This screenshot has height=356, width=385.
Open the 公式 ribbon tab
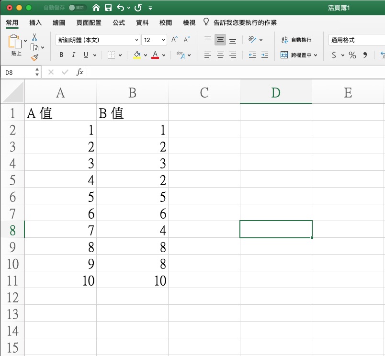click(x=119, y=22)
